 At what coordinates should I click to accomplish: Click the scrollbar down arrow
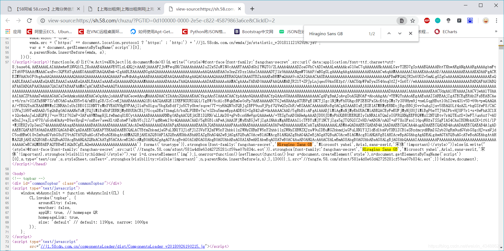tap(501, 247)
